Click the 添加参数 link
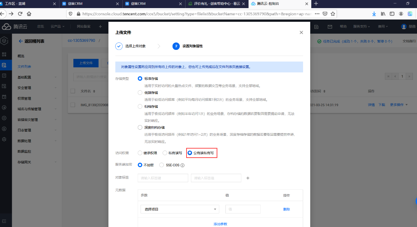417x227 pixels. pyautogui.click(x=220, y=224)
